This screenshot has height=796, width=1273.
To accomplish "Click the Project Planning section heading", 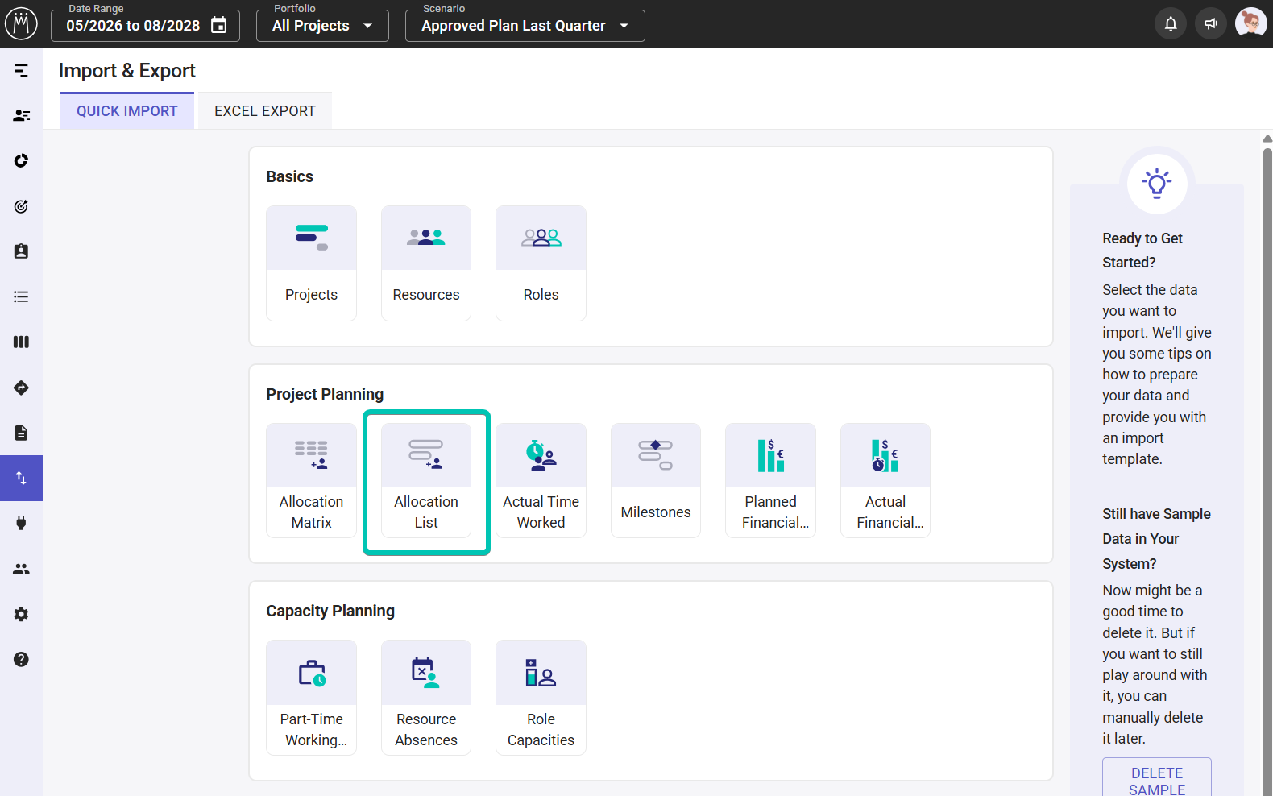I will click(325, 394).
